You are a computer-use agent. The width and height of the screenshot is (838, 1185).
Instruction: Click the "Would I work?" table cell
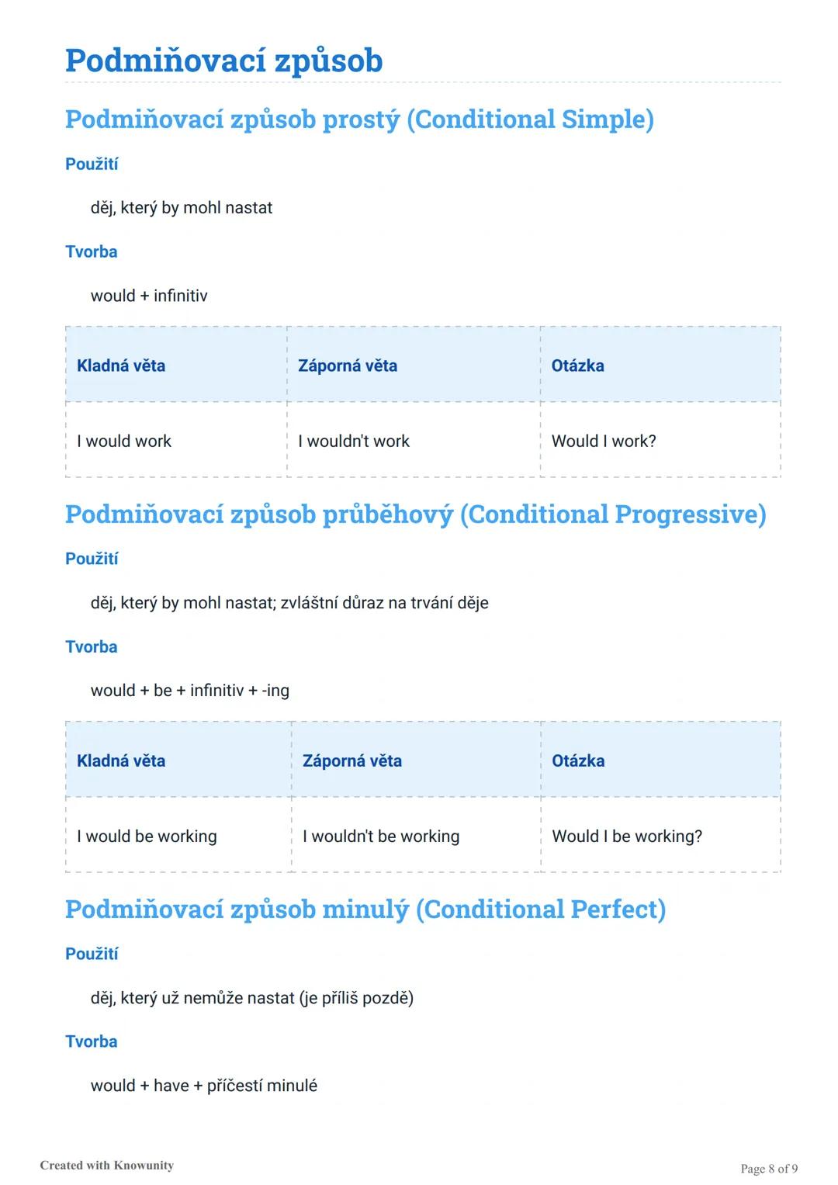pyautogui.click(x=604, y=441)
